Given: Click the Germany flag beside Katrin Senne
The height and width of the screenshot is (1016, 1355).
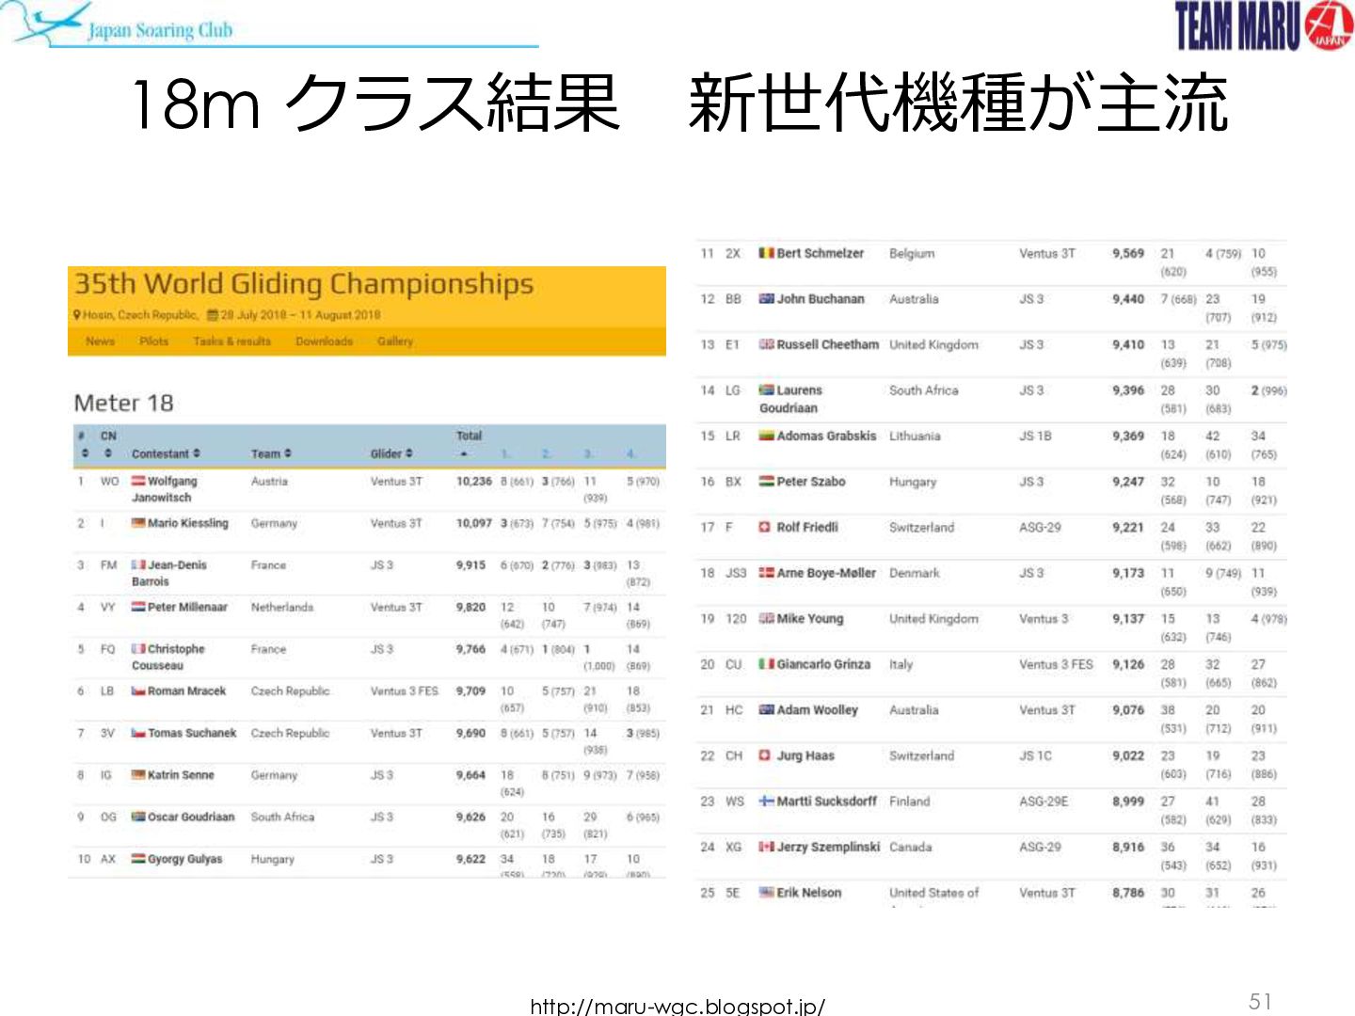Looking at the screenshot, I should pos(138,774).
